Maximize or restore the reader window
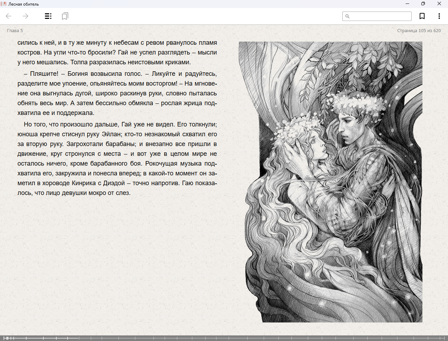The height and width of the screenshot is (341, 448). coord(423,4)
